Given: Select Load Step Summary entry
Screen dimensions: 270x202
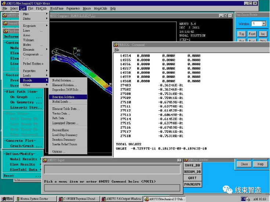Looking at the screenshot, I should [x=68, y=135].
